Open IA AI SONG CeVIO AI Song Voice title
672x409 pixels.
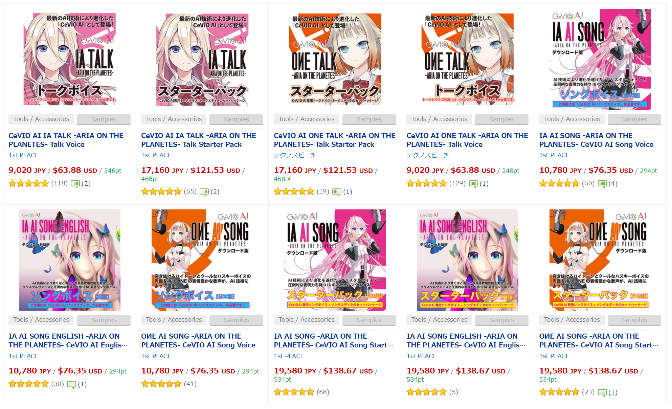click(x=596, y=140)
